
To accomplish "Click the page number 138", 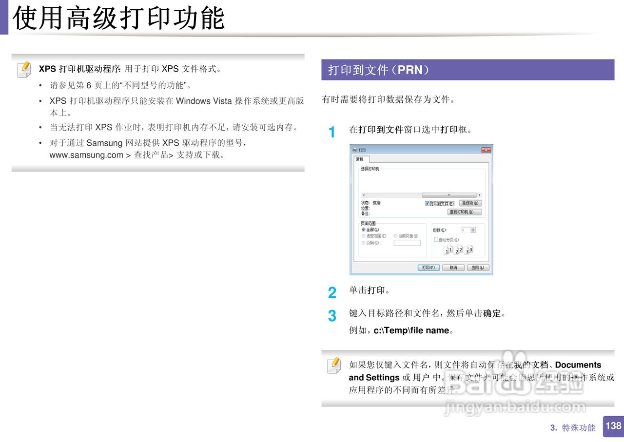I will (x=613, y=426).
